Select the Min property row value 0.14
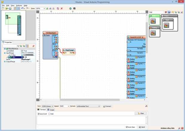The width and height of the screenshot is (185, 131). (28, 57)
